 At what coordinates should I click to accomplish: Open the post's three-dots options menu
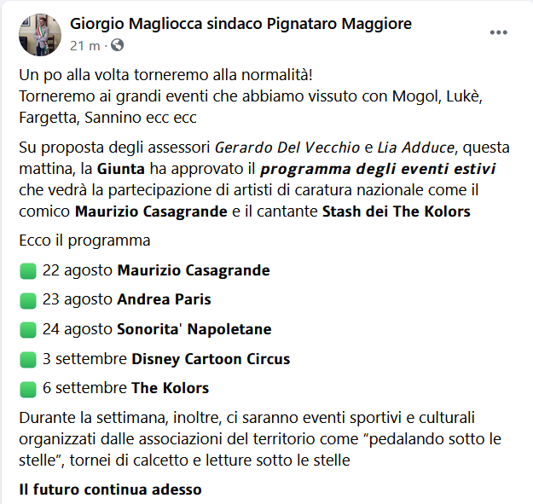point(499,32)
